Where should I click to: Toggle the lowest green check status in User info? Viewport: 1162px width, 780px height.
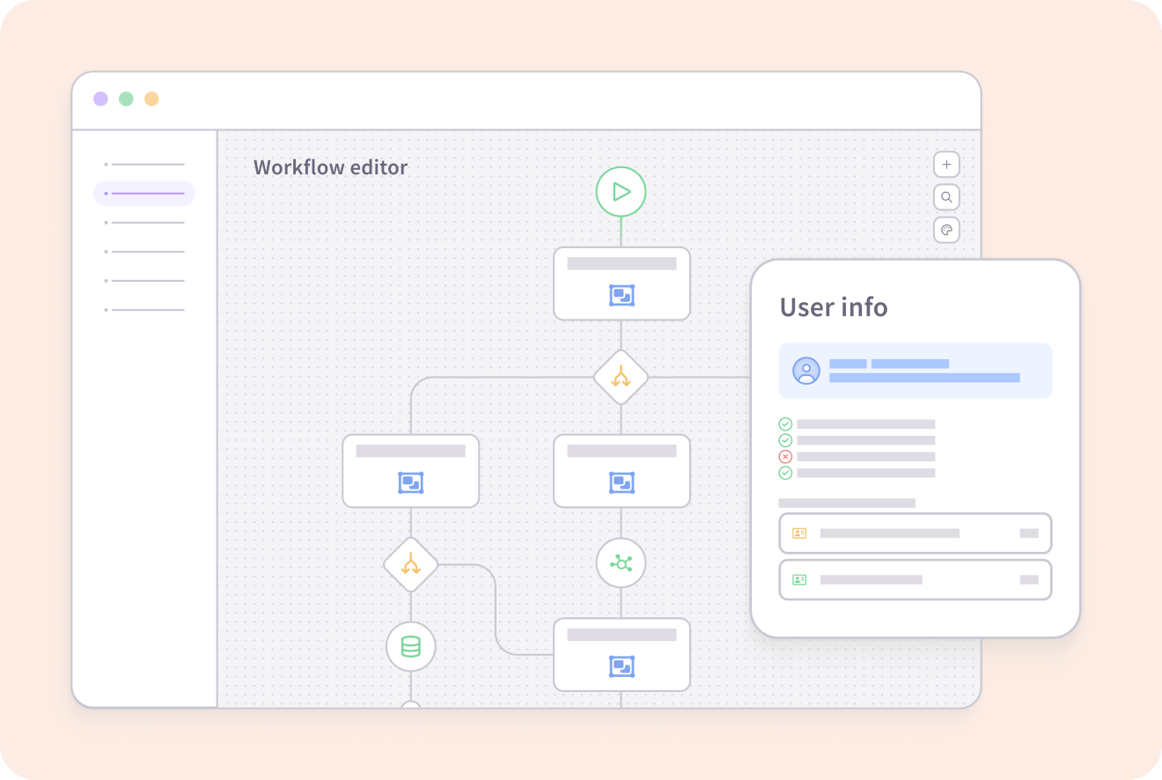785,472
